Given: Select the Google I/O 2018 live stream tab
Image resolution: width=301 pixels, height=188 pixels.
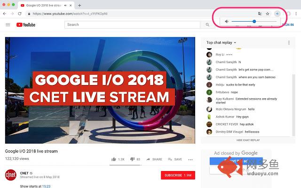Looking at the screenshot, I should (46, 5).
